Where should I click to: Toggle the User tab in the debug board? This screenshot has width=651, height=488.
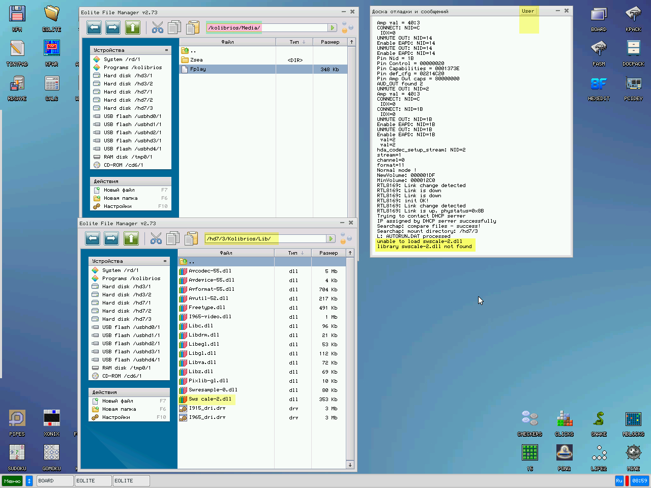pyautogui.click(x=528, y=11)
